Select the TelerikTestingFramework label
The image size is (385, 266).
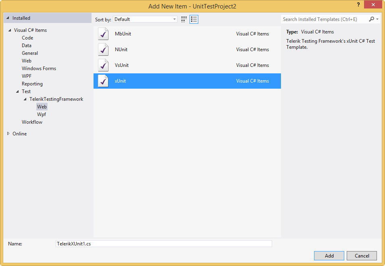[x=56, y=99]
